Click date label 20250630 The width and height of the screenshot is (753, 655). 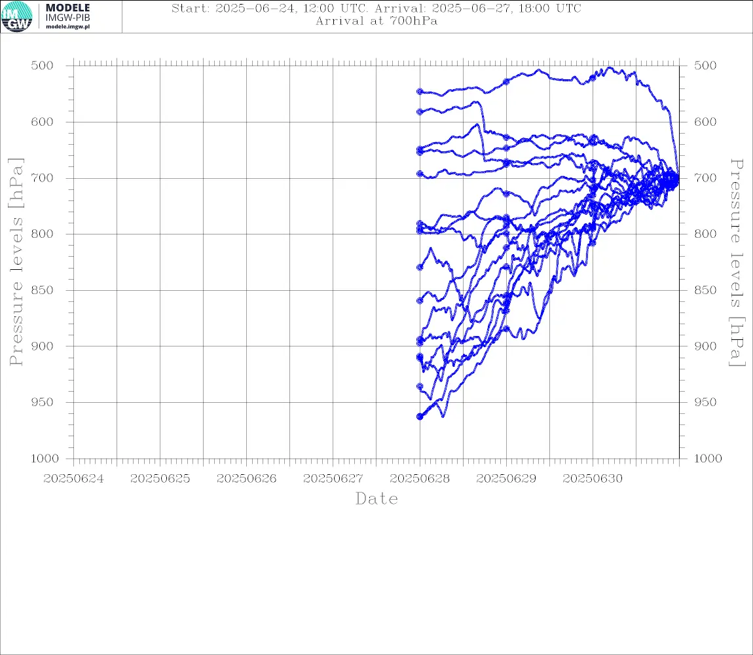click(x=593, y=479)
